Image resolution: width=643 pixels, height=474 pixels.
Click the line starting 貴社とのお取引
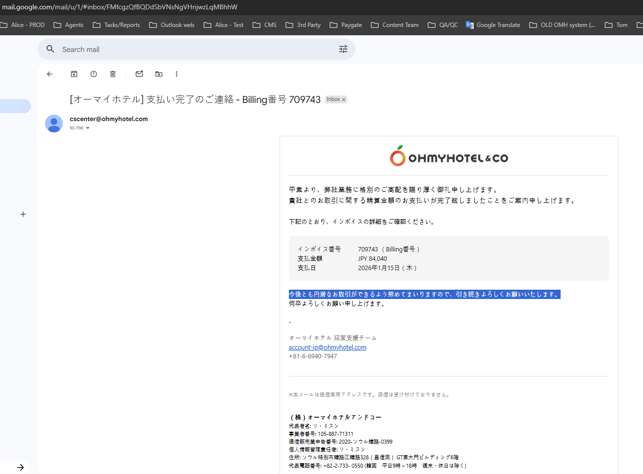pyautogui.click(x=433, y=200)
